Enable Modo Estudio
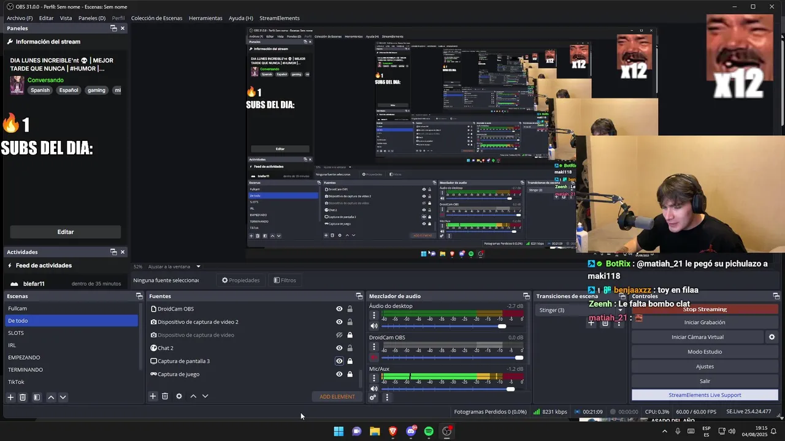Image resolution: width=785 pixels, height=441 pixels. [705, 352]
